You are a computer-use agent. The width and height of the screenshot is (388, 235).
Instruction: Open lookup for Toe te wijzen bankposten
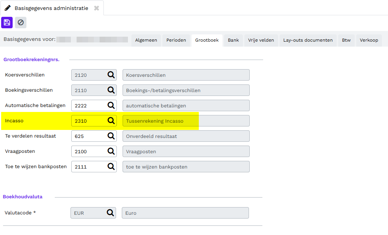tap(111, 167)
